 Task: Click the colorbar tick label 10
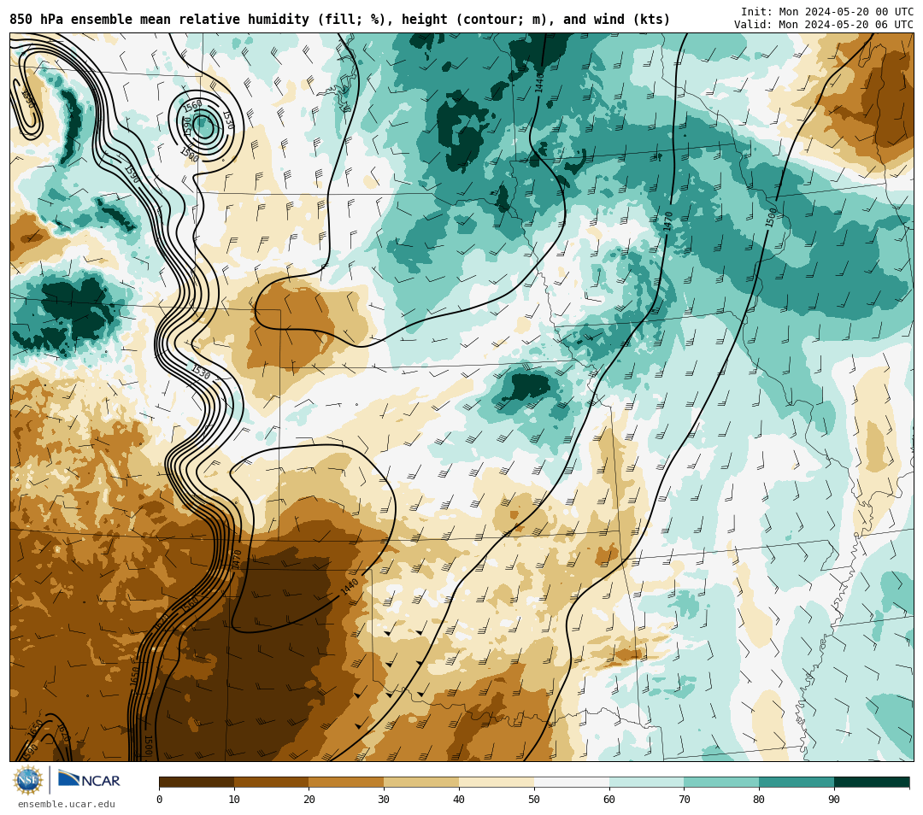coord(234,799)
